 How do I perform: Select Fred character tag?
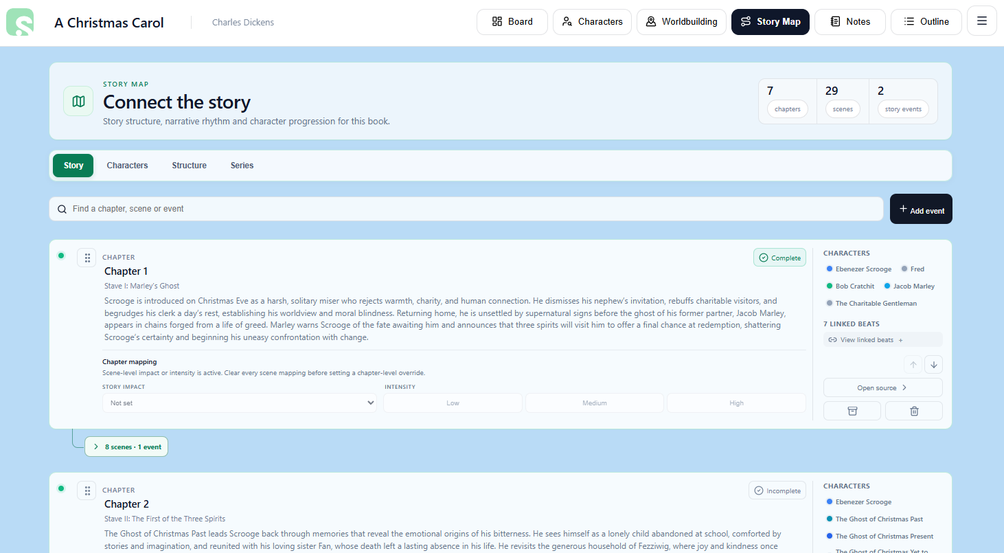click(x=913, y=269)
